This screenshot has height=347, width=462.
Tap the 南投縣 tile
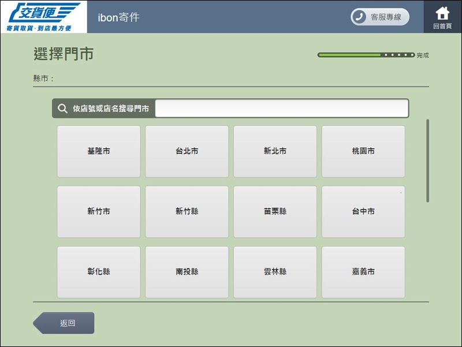click(187, 272)
